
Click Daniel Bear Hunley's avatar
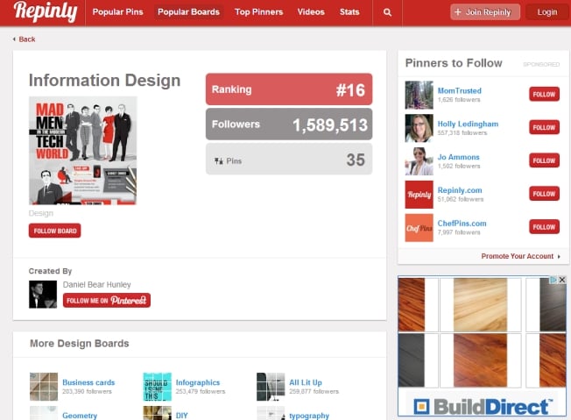click(x=43, y=295)
